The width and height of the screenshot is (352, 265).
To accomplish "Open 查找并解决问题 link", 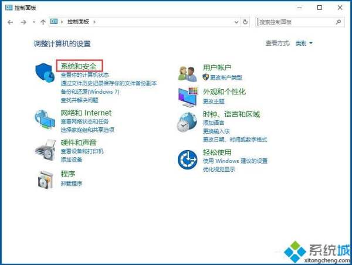I will coord(79,100).
